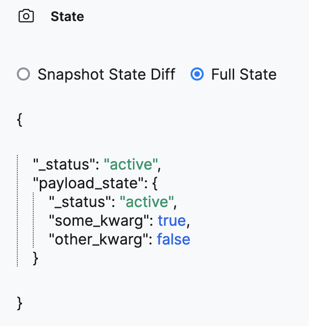The height and width of the screenshot is (326, 309).
Task: Click the camera snapshot icon
Action: pyautogui.click(x=26, y=16)
